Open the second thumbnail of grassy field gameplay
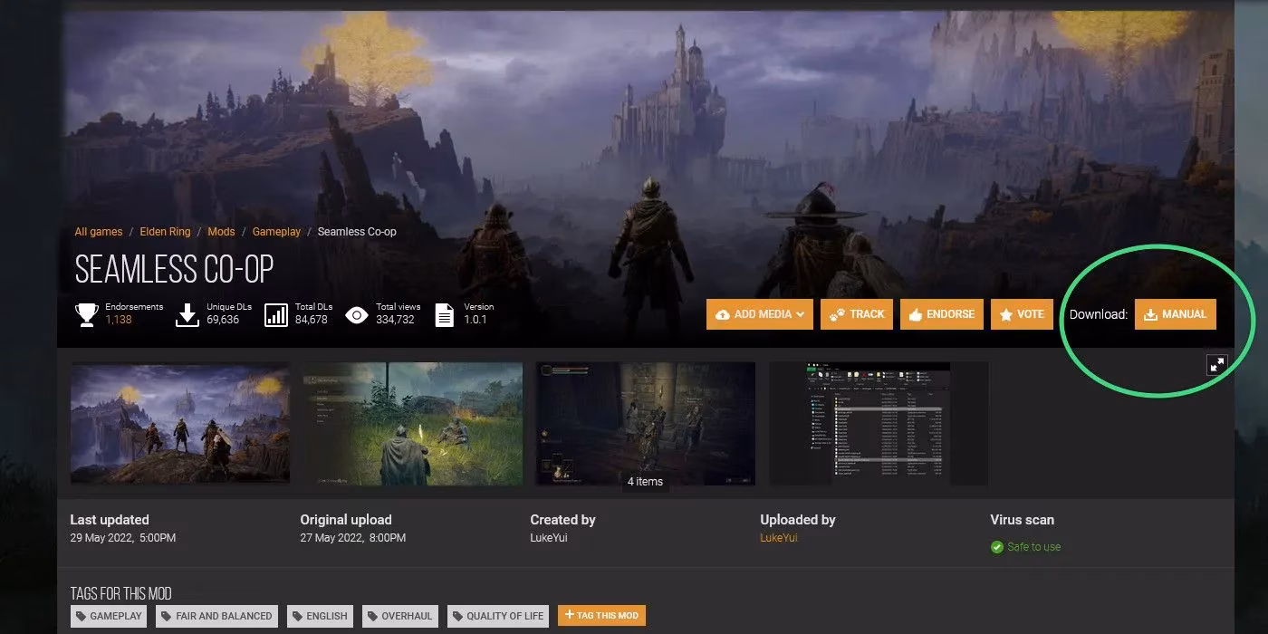Viewport: 1268px width, 634px height. [413, 423]
